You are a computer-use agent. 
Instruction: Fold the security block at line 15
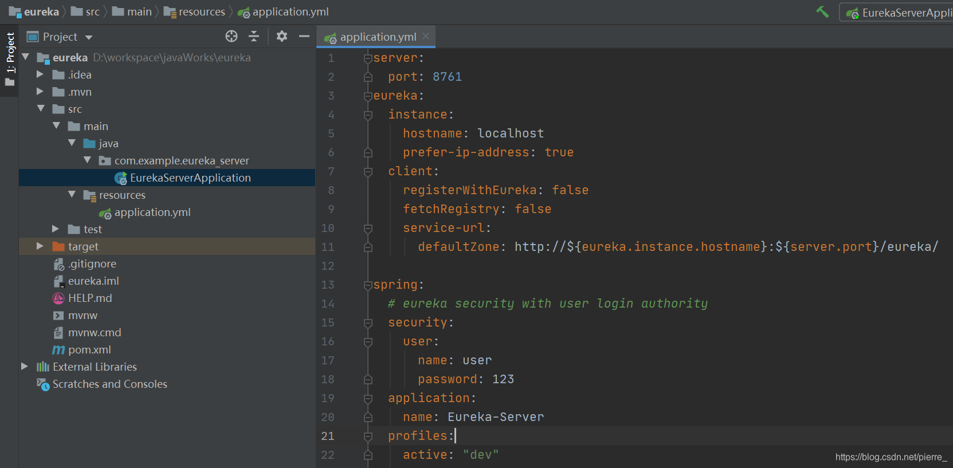point(368,323)
